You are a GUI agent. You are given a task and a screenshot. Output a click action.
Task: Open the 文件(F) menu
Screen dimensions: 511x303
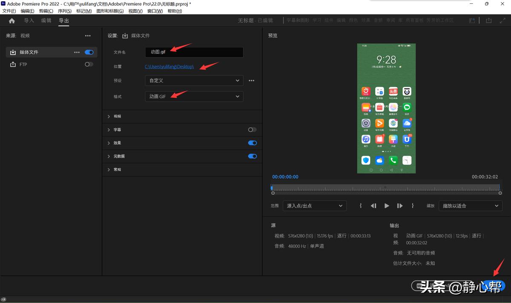(9, 11)
